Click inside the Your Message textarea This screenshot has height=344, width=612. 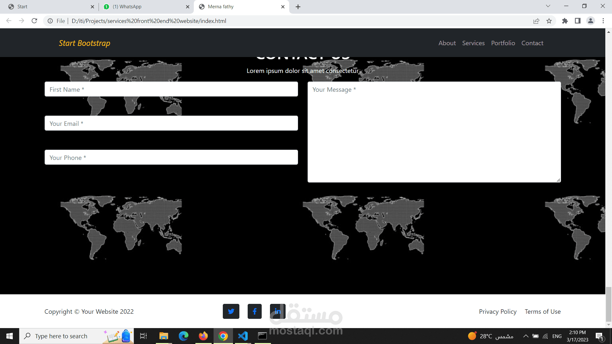434,132
